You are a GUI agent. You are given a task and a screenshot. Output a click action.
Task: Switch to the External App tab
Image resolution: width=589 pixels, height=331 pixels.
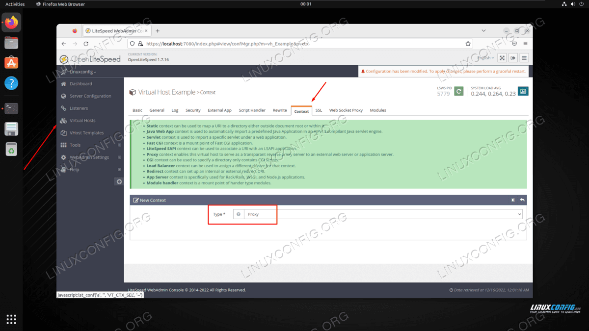coord(219,110)
